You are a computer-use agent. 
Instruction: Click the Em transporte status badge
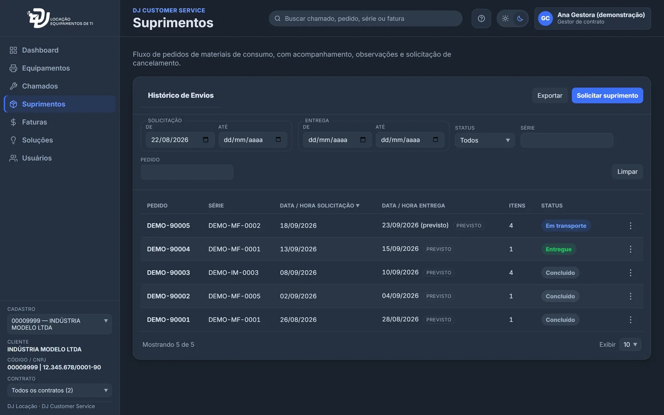566,226
